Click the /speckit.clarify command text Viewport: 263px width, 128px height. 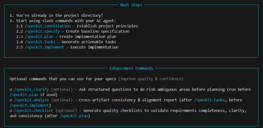pos(32,89)
